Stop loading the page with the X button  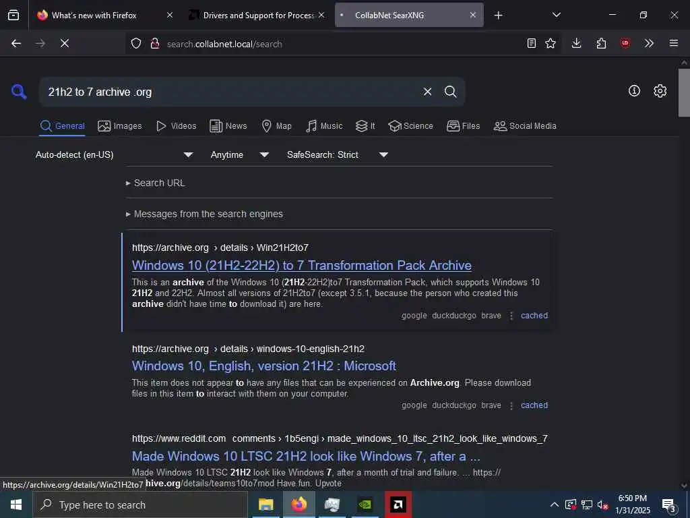pos(65,43)
